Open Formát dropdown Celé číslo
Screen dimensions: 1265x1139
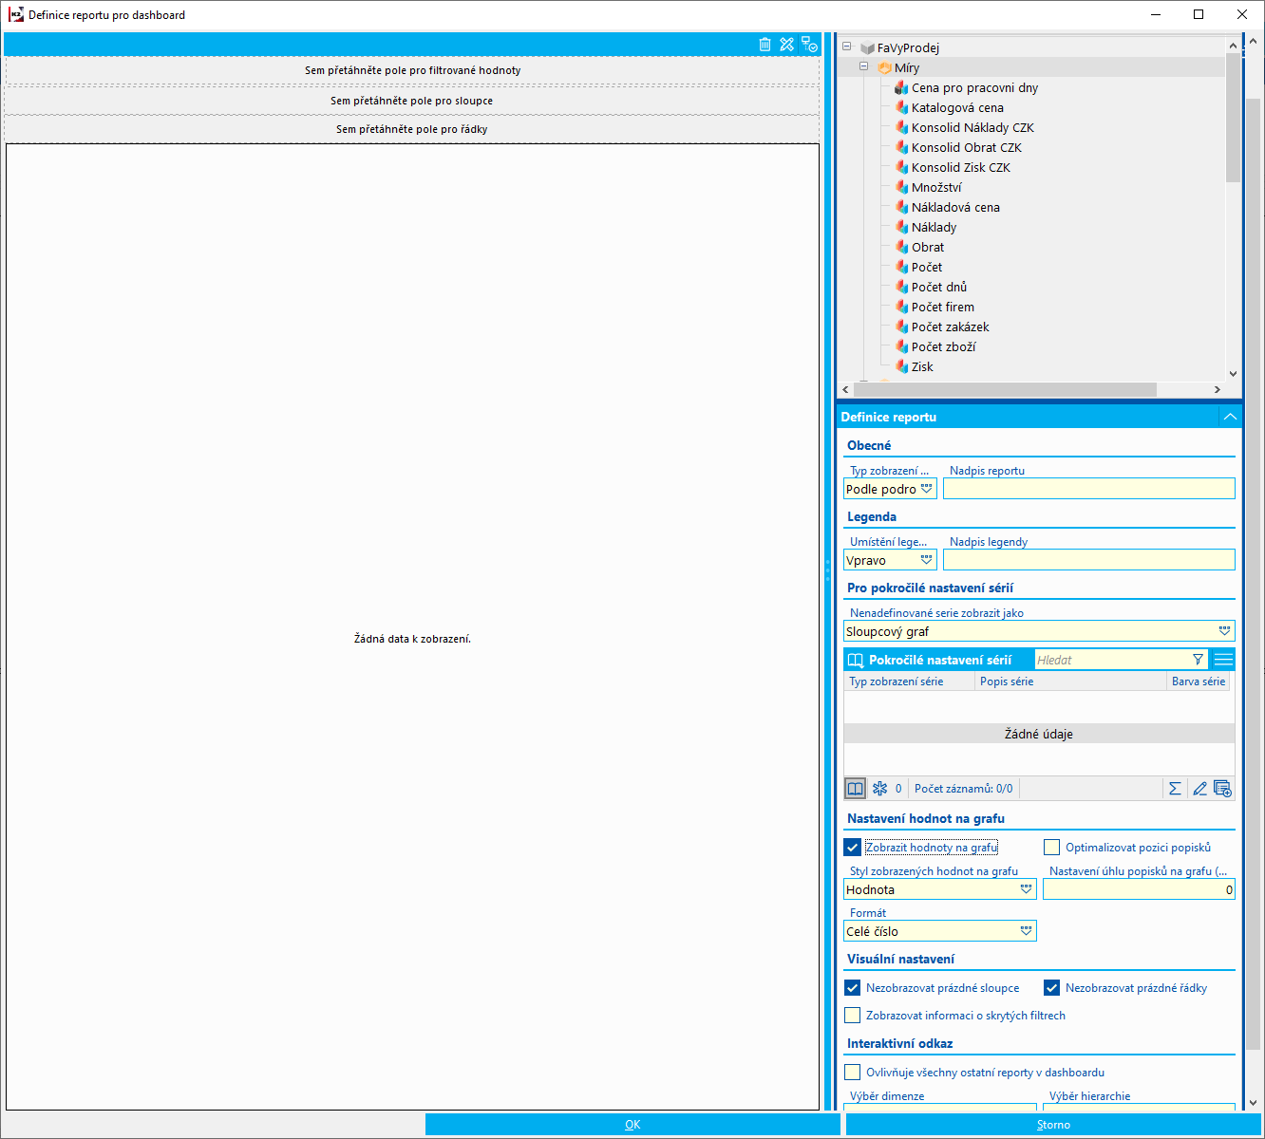tap(1026, 931)
